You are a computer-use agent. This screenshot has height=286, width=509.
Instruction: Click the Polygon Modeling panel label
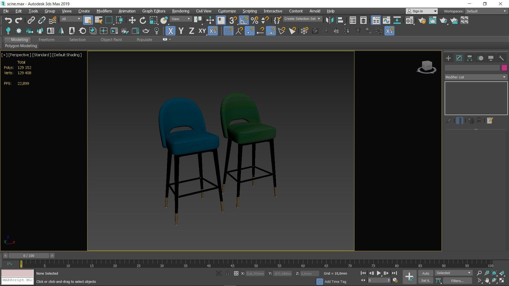click(x=21, y=46)
